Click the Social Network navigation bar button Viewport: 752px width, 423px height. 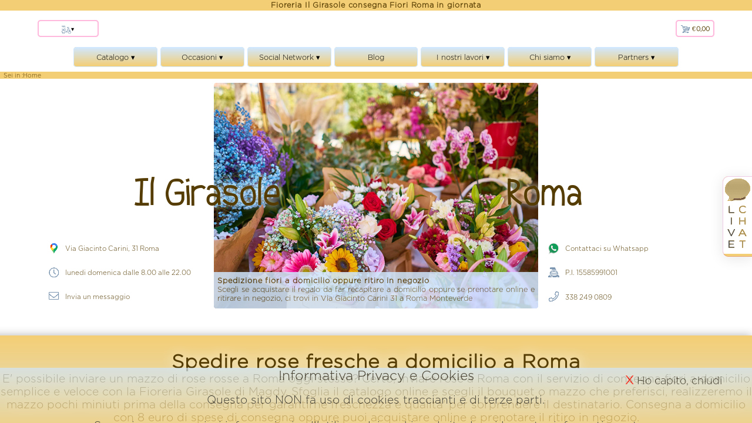[x=289, y=57]
